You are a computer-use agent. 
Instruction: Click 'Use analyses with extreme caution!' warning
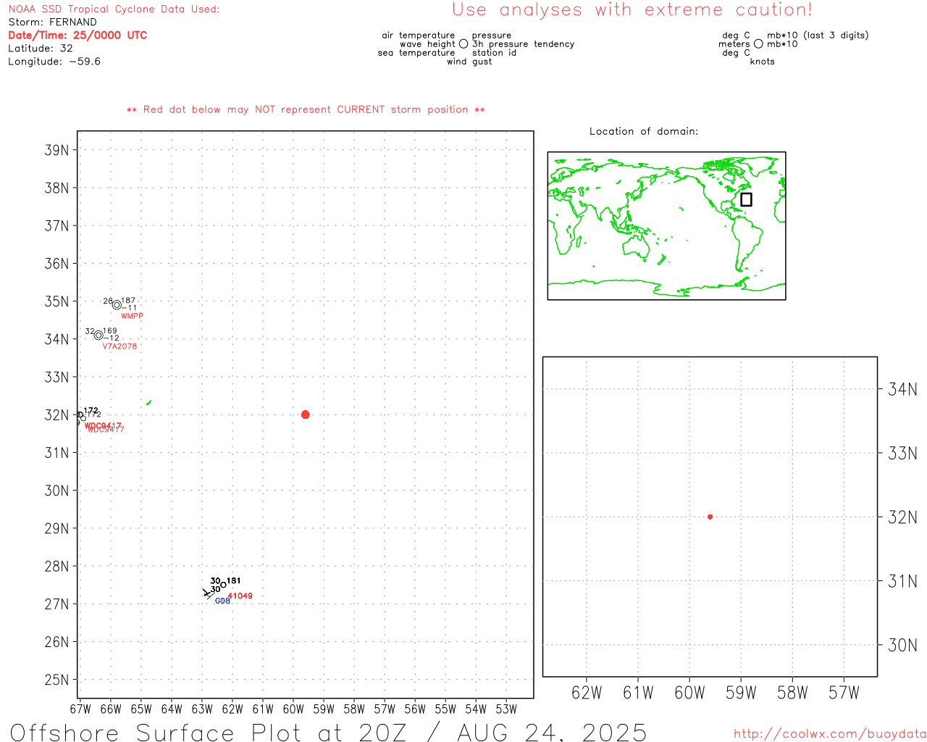[632, 10]
